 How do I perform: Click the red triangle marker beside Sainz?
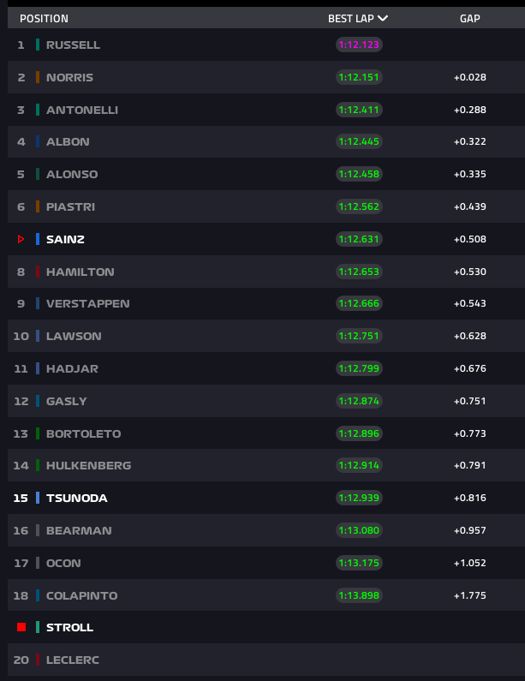coord(21,239)
